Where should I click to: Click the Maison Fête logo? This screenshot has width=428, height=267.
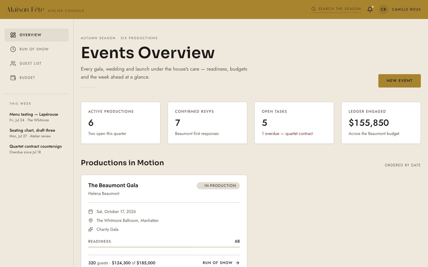click(x=26, y=9)
